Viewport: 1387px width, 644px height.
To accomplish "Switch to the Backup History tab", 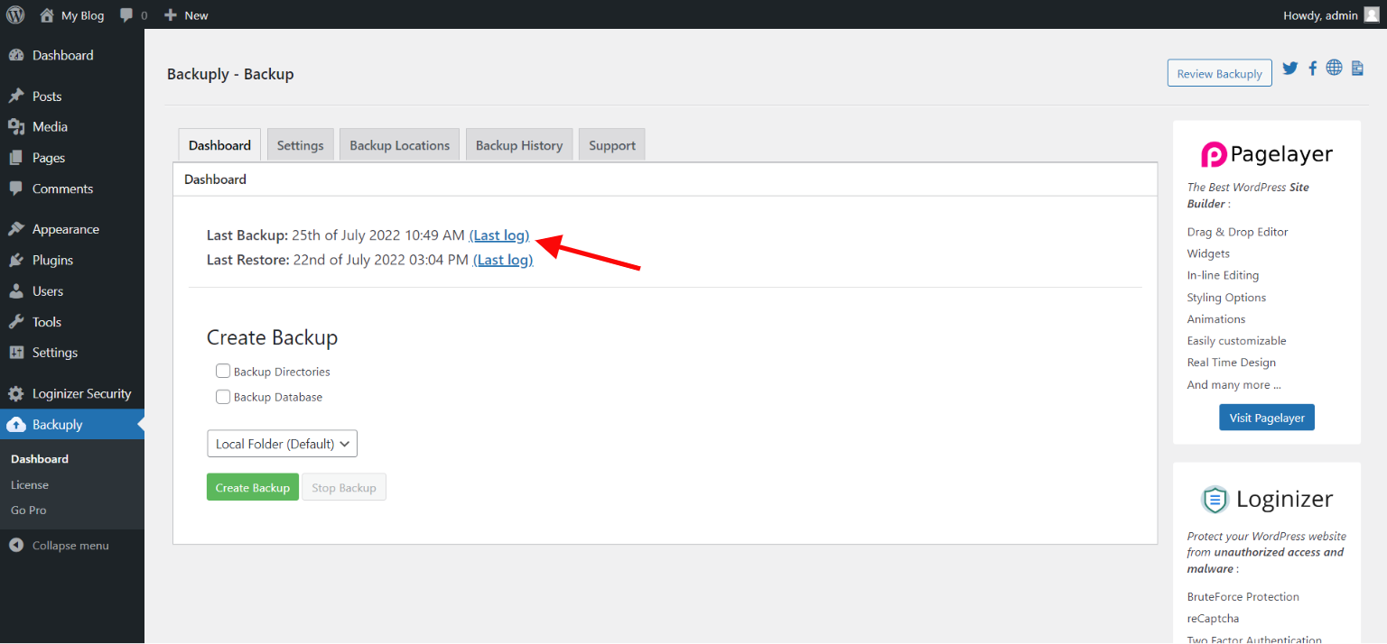I will tap(518, 145).
